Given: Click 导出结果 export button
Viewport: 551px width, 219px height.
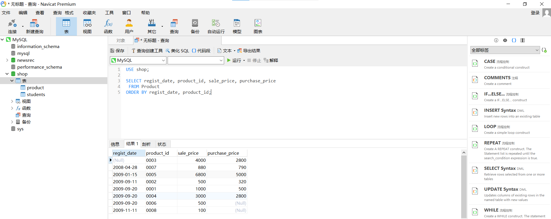Looking at the screenshot, I should click(x=249, y=51).
